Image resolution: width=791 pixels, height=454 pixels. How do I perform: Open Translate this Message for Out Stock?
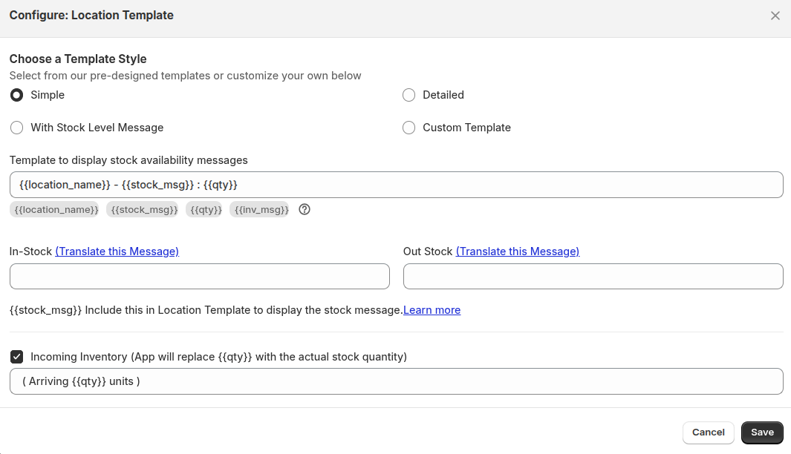(x=517, y=251)
